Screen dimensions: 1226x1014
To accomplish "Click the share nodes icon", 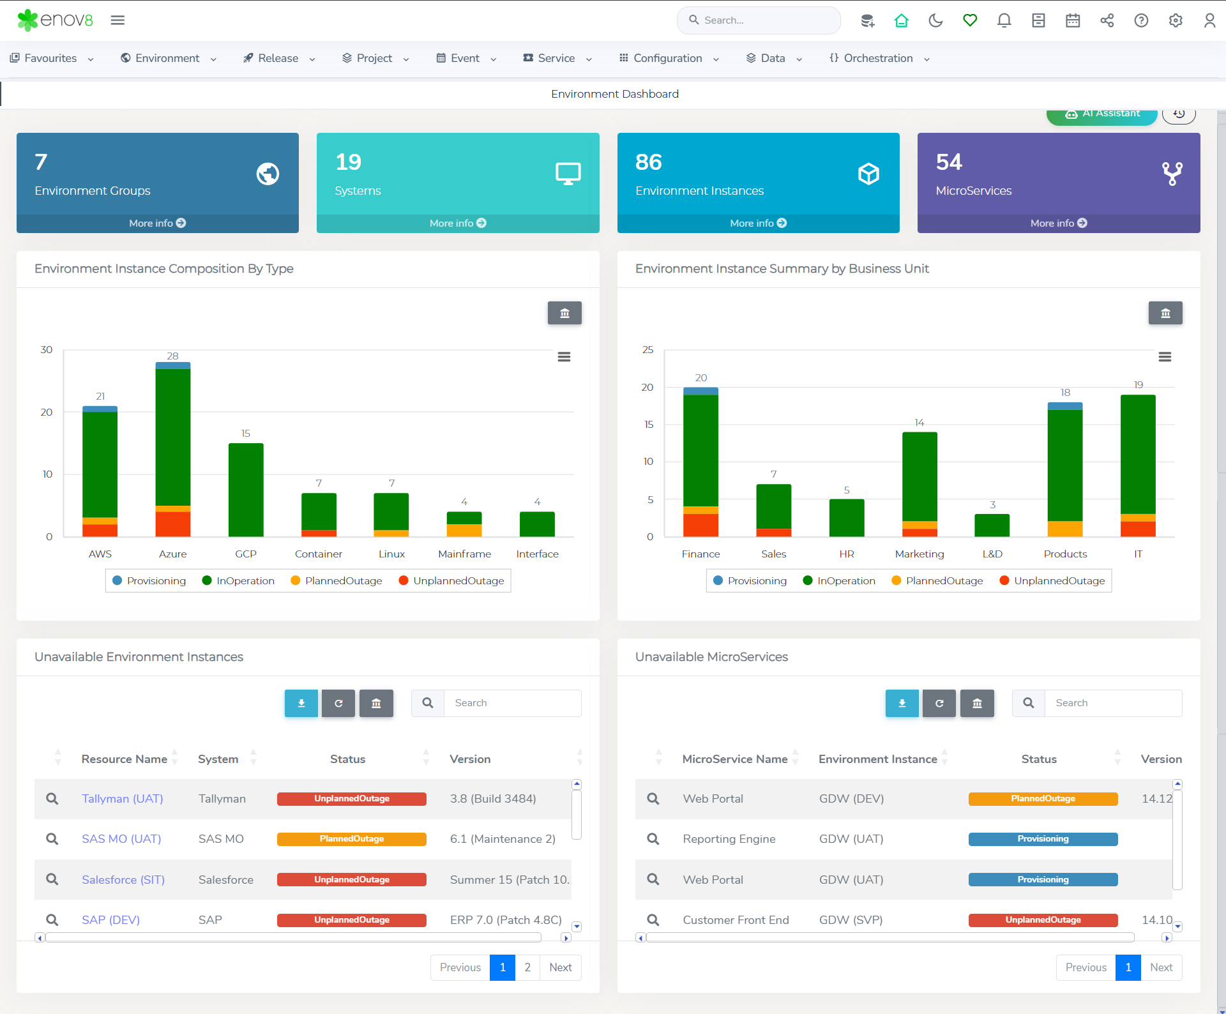I will tap(1107, 20).
